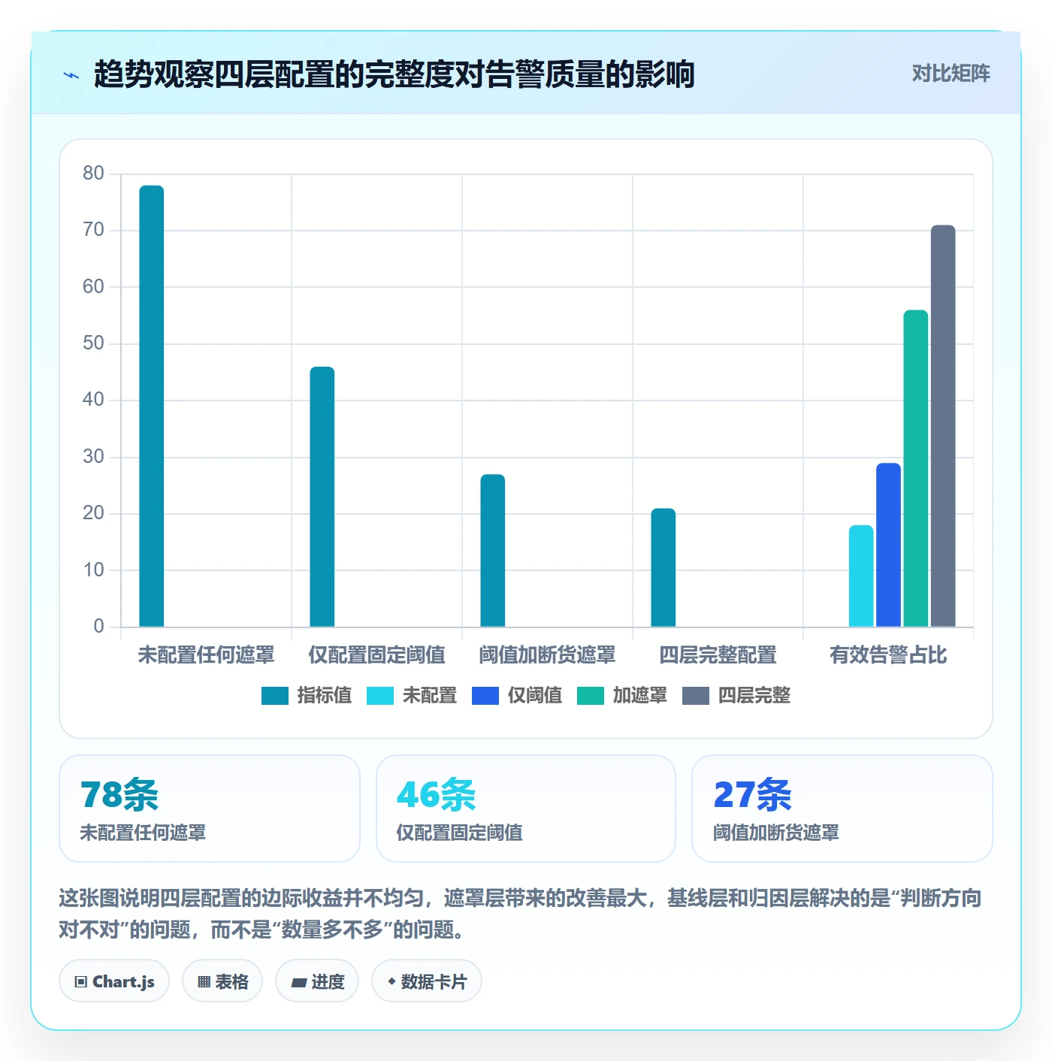Viewport: 1052px width, 1061px height.
Task: Toggle the 指标值 legend item
Action: pyautogui.click(x=307, y=696)
